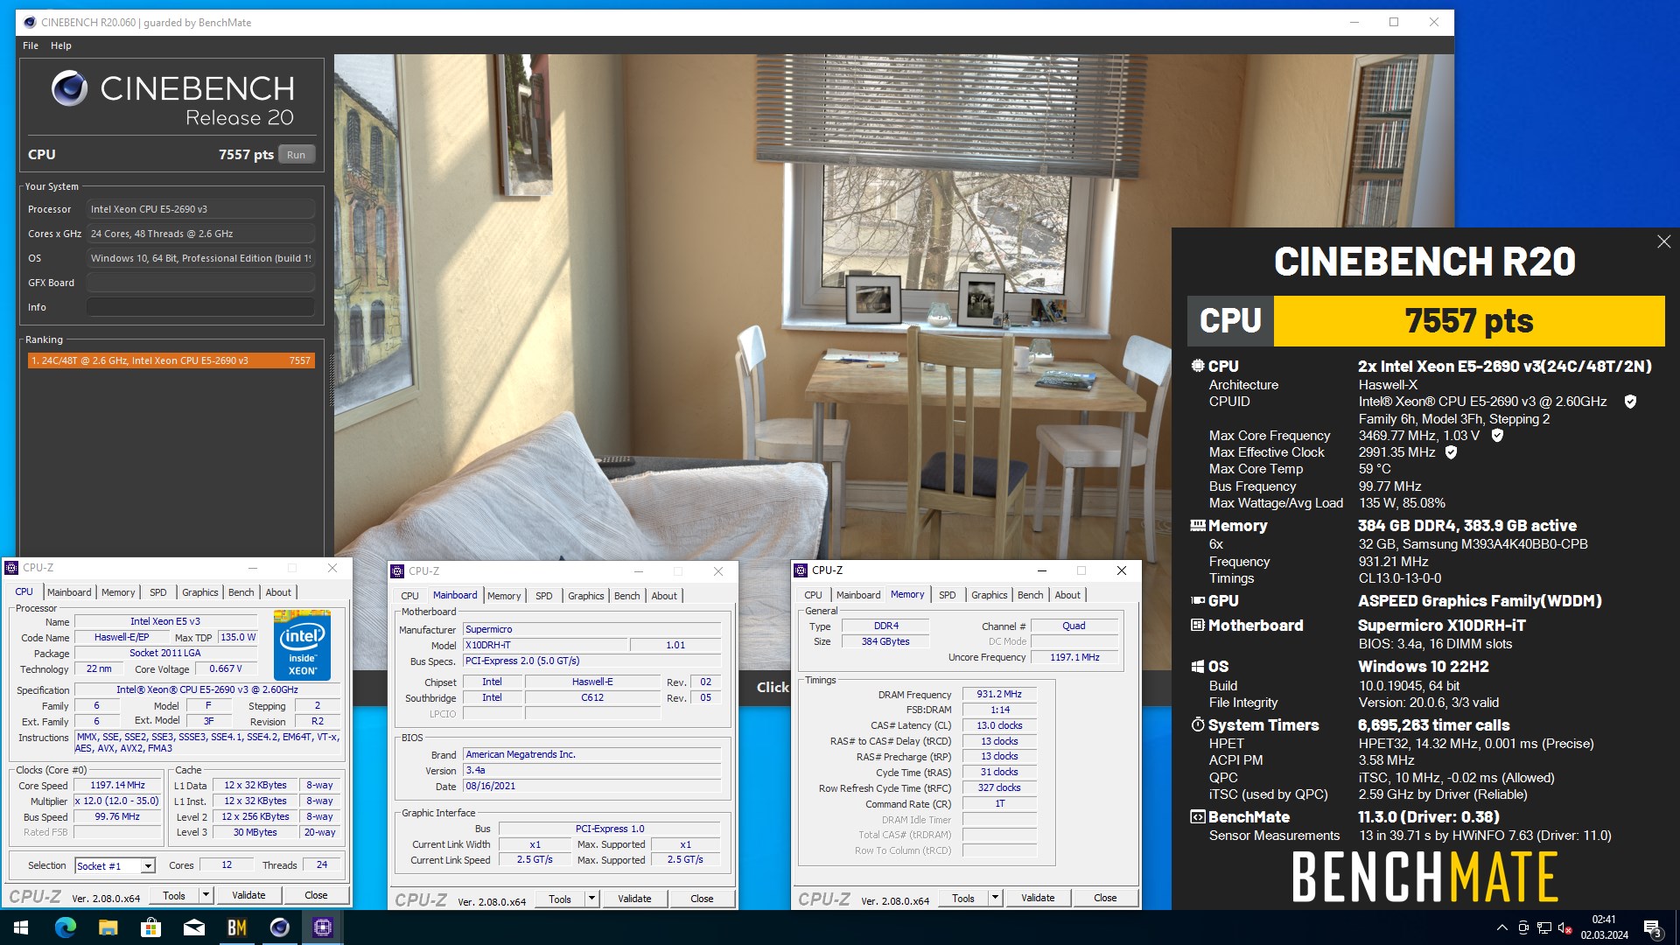The height and width of the screenshot is (945, 1680).
Task: Switch to CPU-Z taskbar icon
Action: tap(322, 927)
